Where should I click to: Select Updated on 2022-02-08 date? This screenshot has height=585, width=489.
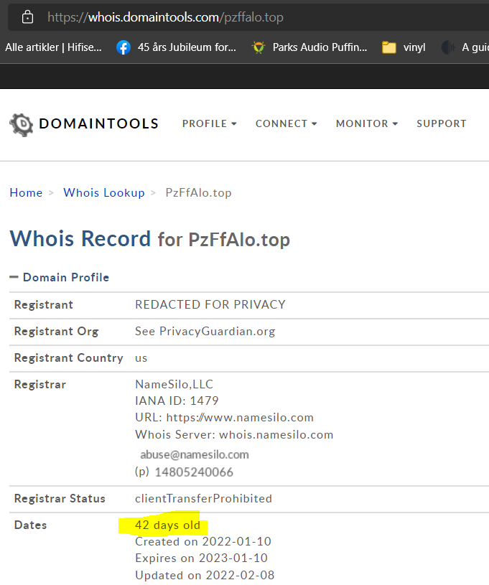click(205, 575)
